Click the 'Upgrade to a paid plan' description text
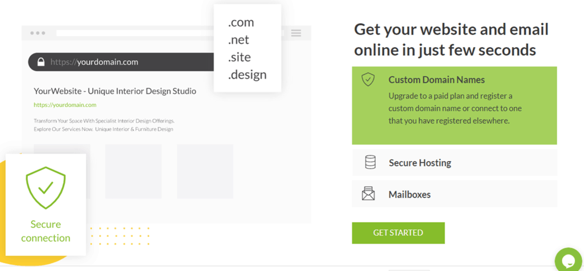The height and width of the screenshot is (271, 584). click(455, 109)
